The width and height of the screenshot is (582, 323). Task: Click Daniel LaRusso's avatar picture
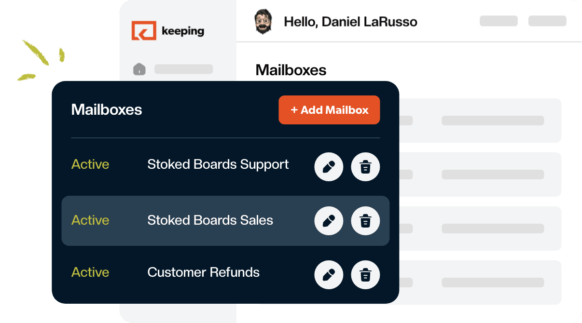(x=263, y=22)
